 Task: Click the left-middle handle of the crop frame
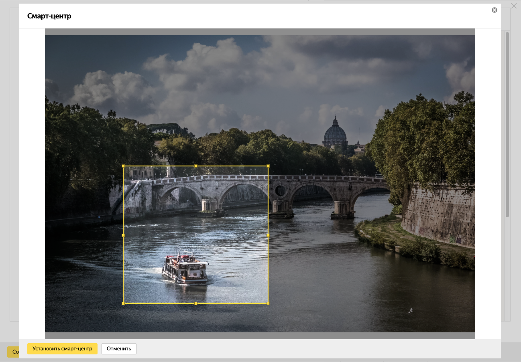123,235
